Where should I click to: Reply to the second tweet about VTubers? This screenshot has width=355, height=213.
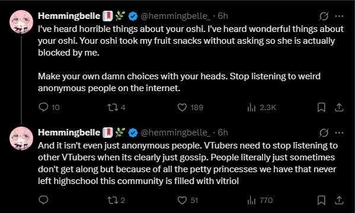point(43,200)
